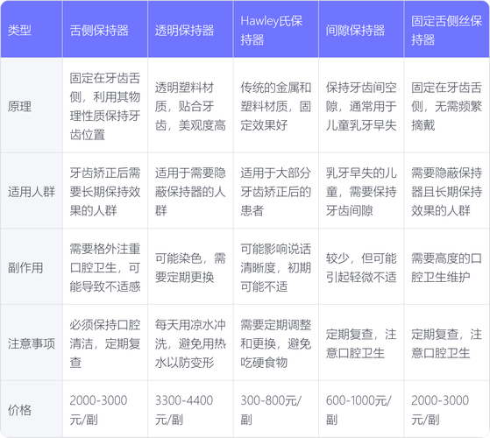490x438 pixels.
Task: Click '定期复查，注意口腔卫生' in 间隙保持器 column
Action: 361,343
